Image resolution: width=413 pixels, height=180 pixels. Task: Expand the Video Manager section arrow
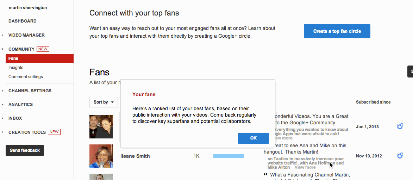(2, 35)
